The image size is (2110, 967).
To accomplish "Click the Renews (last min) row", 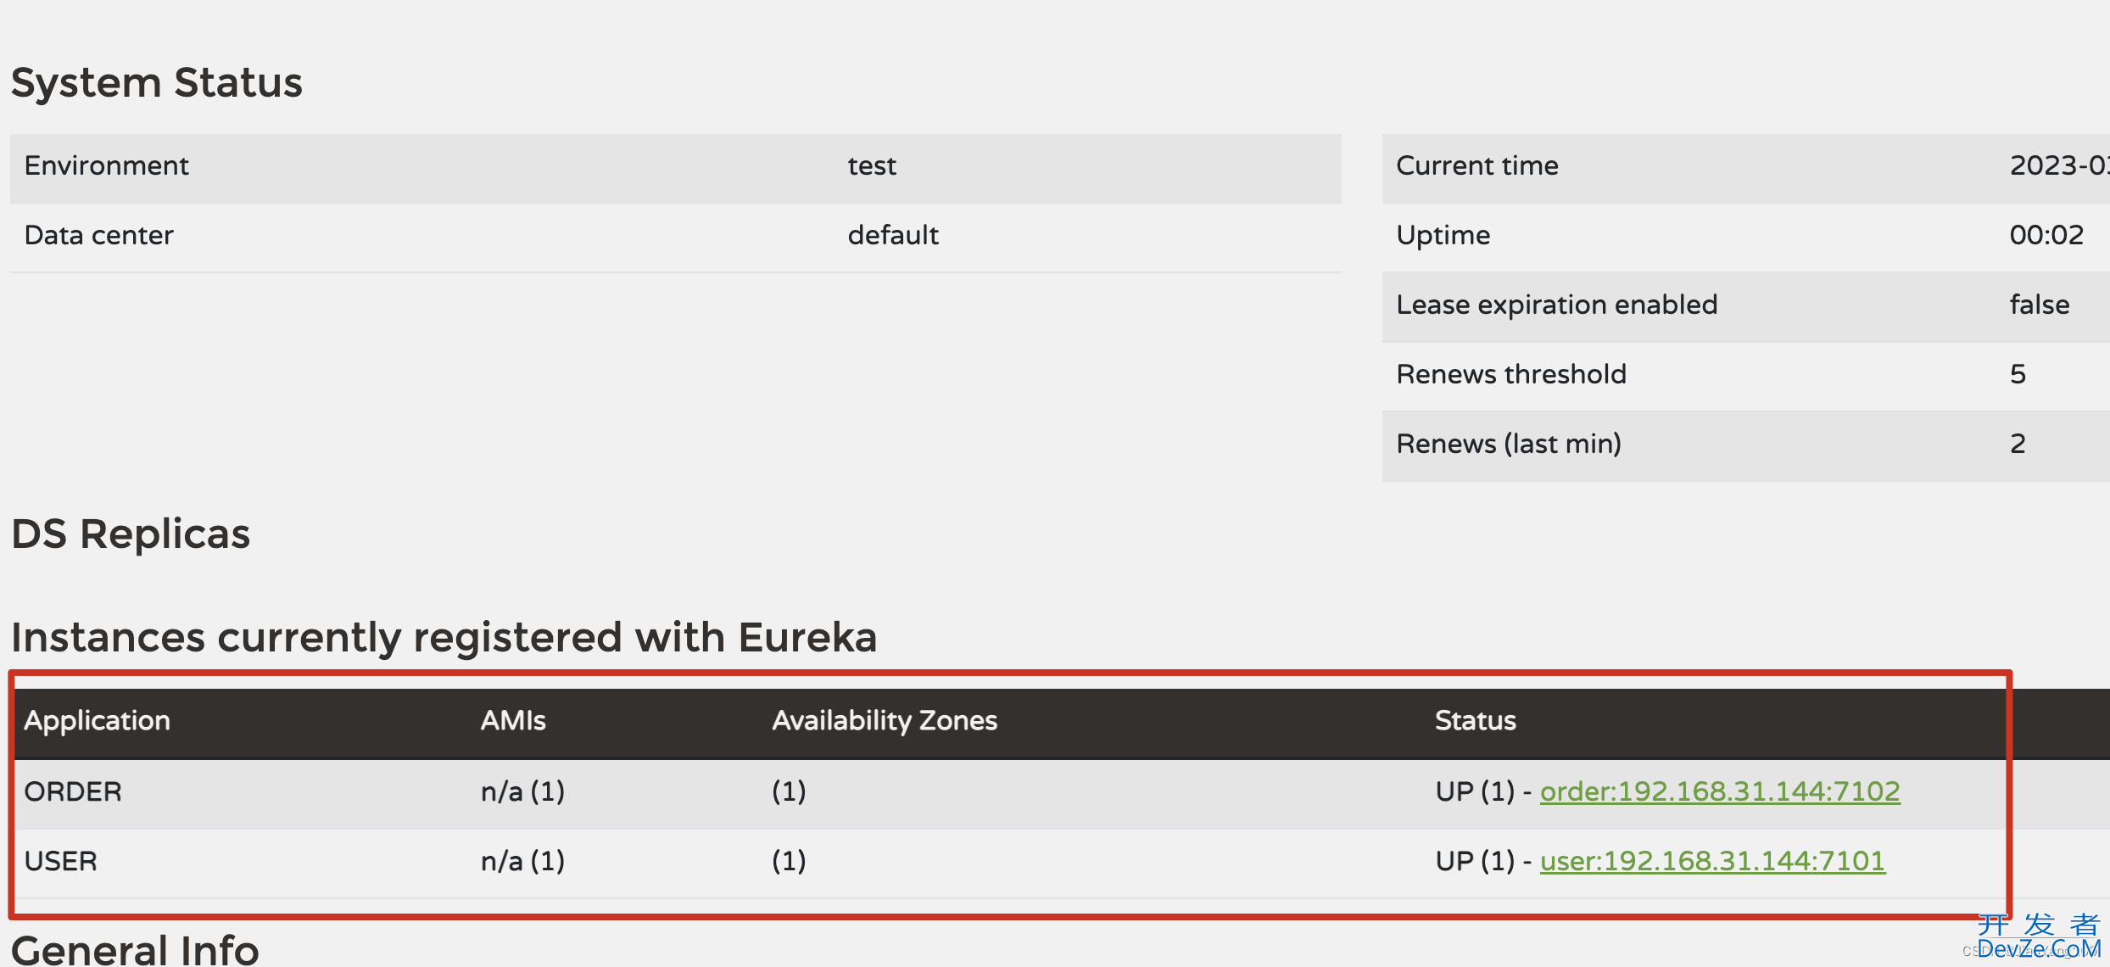I will pos(1746,444).
